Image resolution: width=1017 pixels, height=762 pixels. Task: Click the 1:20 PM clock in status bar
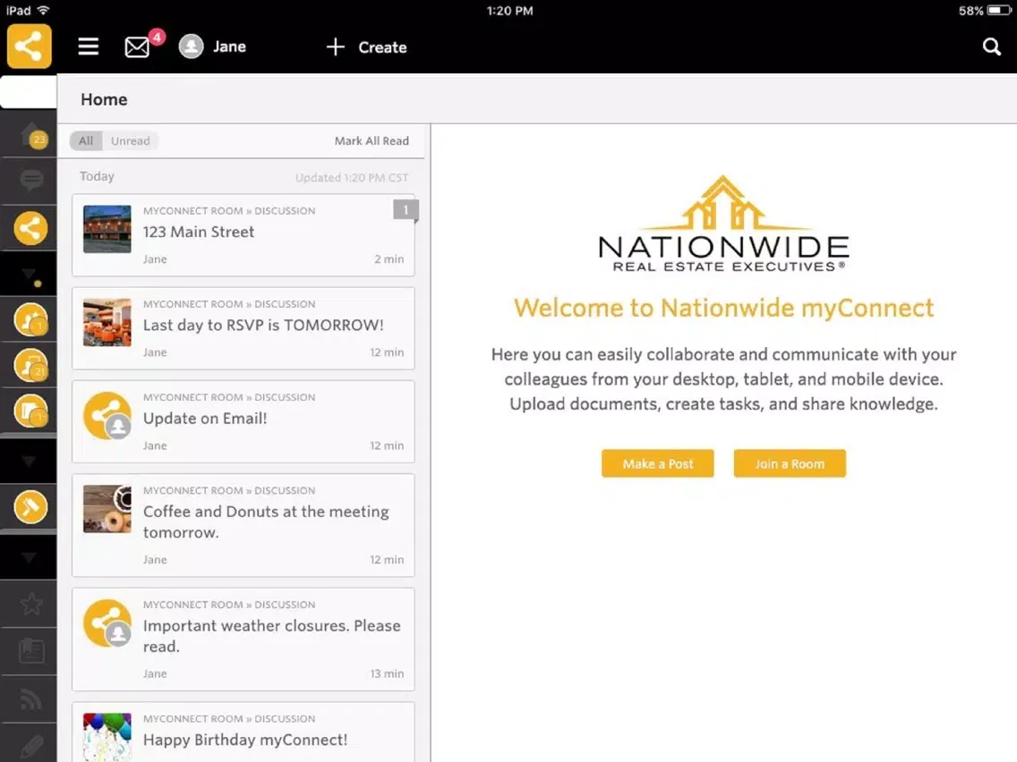click(x=509, y=11)
